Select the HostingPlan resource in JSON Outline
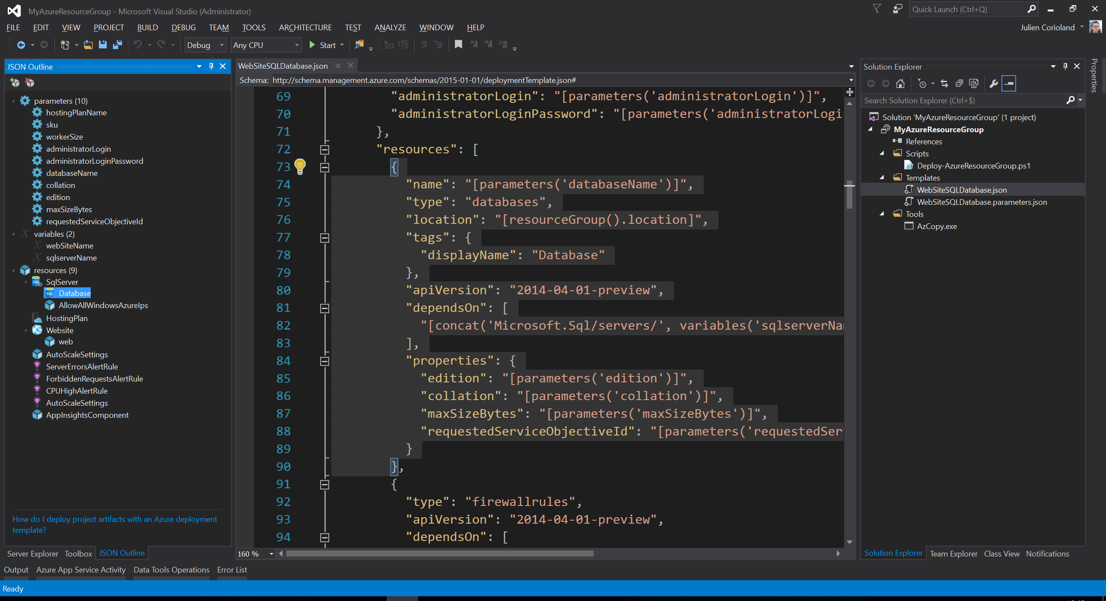This screenshot has width=1106, height=601. (x=67, y=318)
